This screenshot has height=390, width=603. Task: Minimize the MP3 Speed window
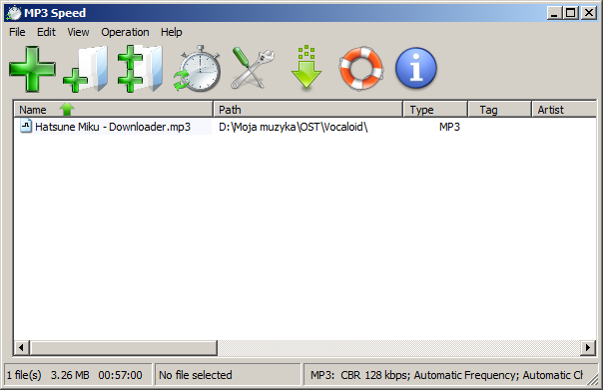click(x=554, y=13)
